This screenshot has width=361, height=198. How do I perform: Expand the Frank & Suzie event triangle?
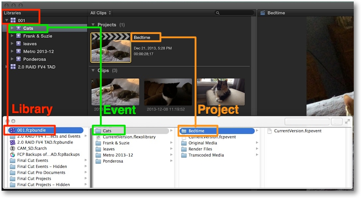pos(12,36)
